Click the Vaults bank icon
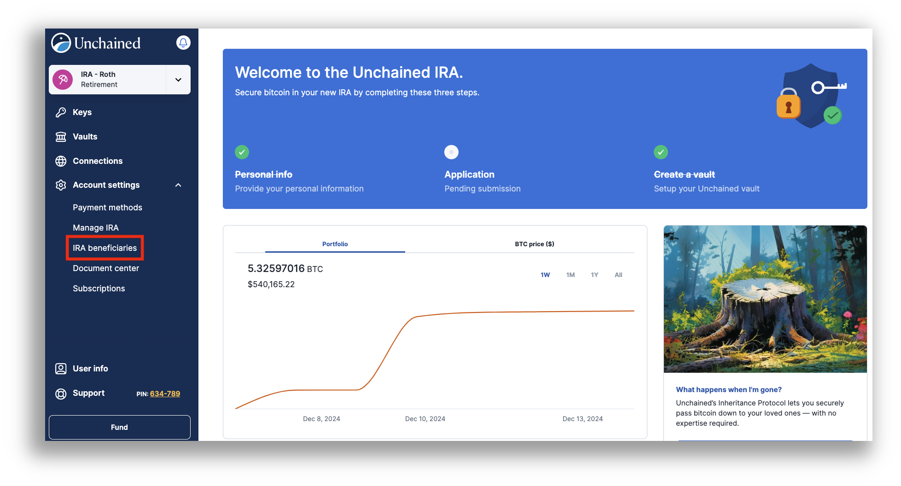This screenshot has width=901, height=486. click(x=61, y=137)
